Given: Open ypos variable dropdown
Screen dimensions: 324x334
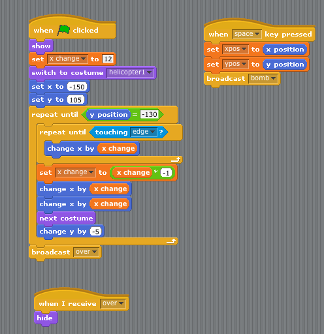Looking at the screenshot, I should point(235,64).
